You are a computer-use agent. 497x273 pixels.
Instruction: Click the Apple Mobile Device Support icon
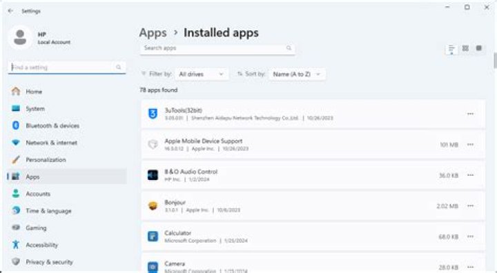[153, 144]
